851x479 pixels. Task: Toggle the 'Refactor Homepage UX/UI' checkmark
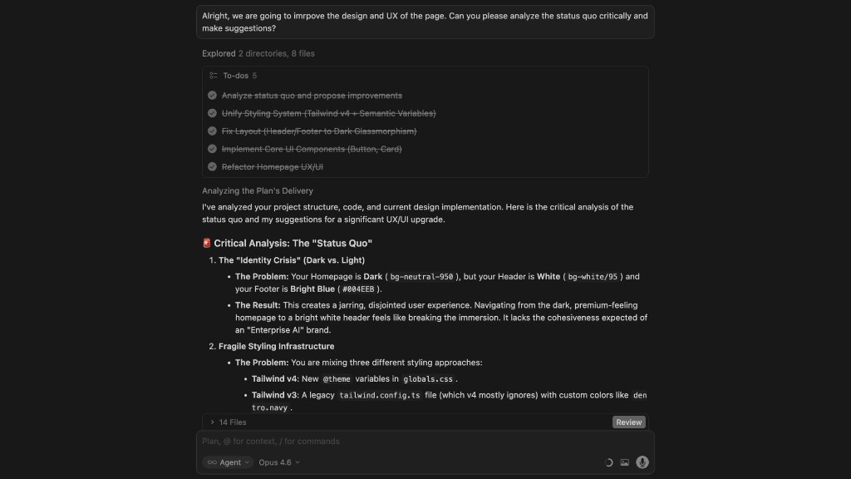(x=213, y=167)
